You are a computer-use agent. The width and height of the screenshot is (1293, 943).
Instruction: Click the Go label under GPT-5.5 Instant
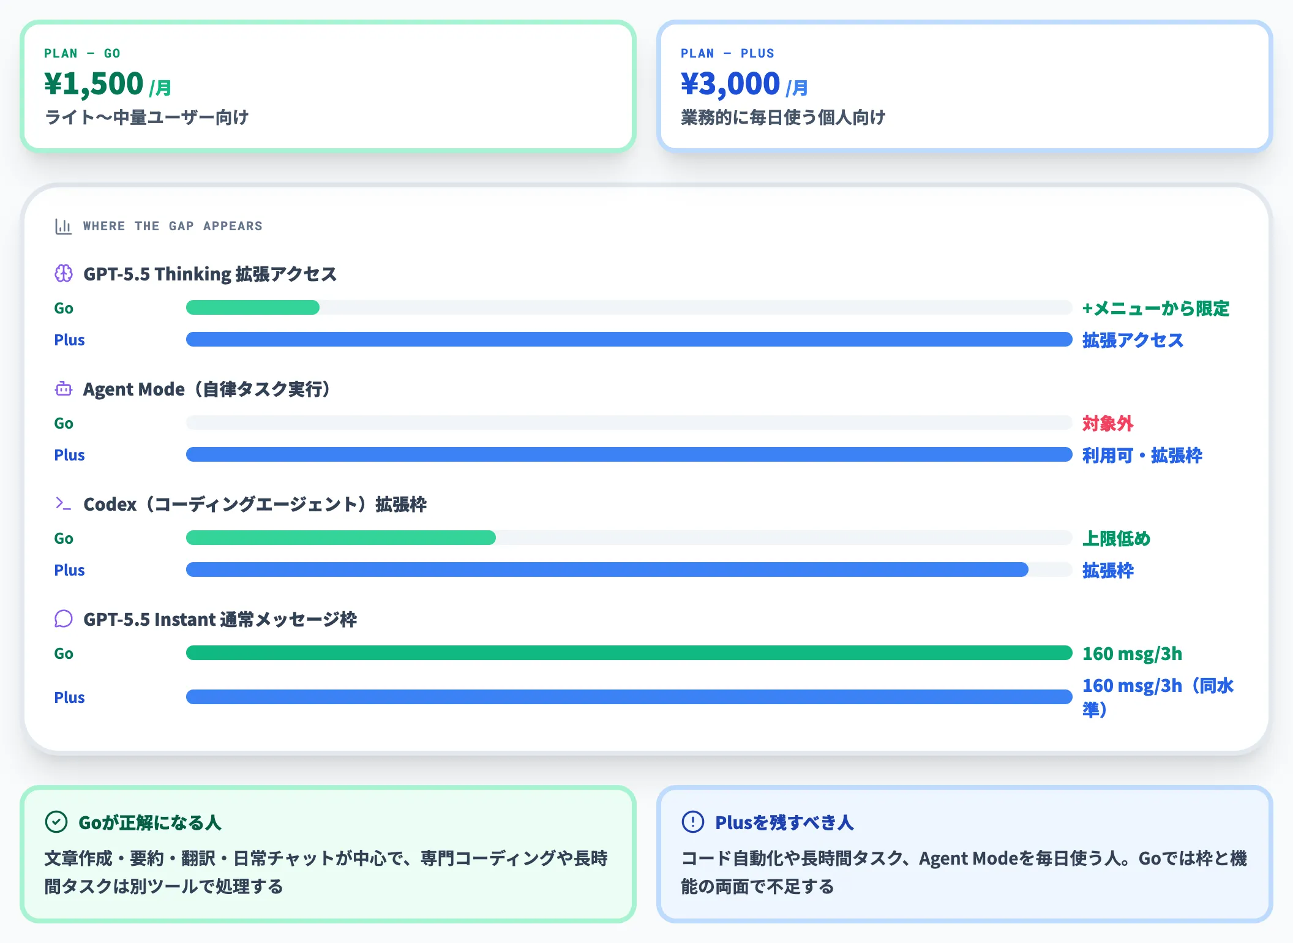point(64,653)
